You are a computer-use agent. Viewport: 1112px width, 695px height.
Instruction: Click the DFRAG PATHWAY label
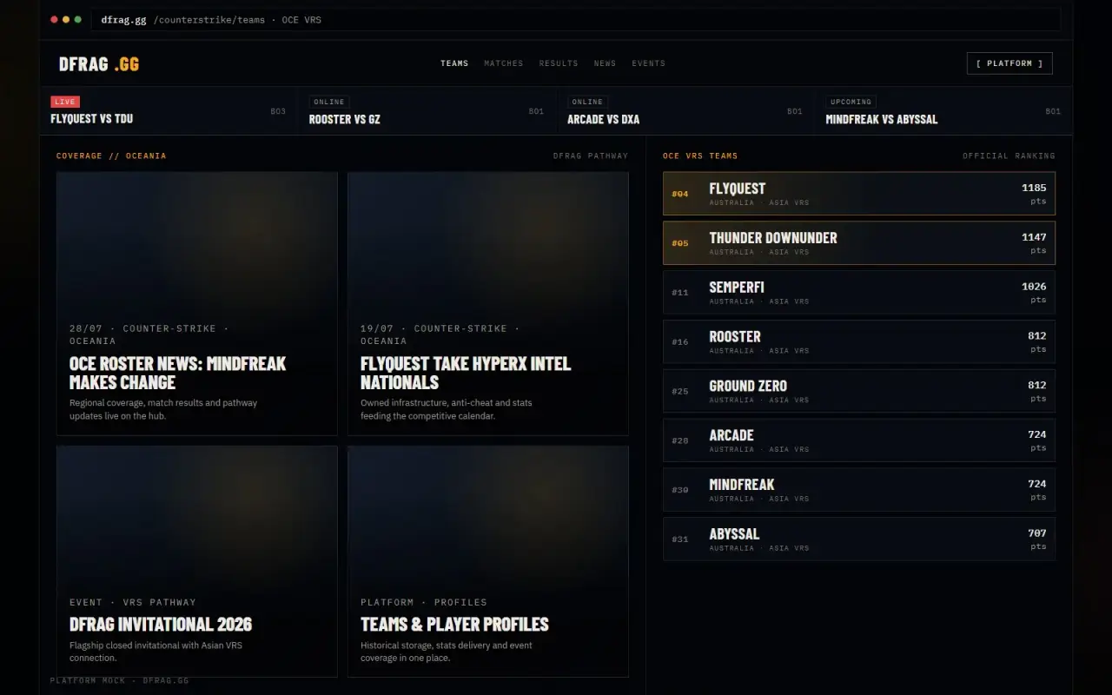click(591, 156)
